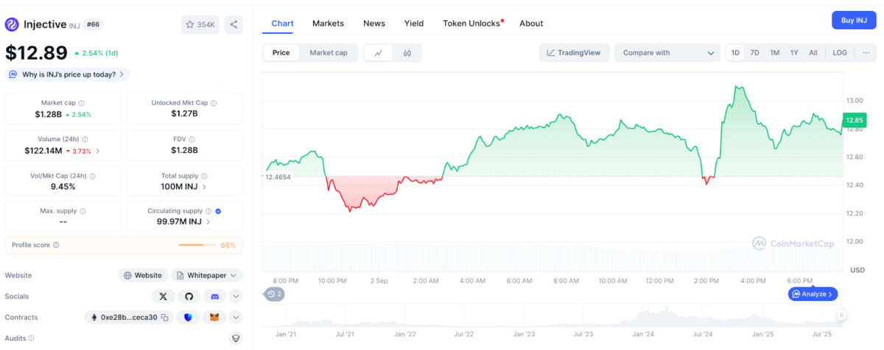Open the News tab
Screen dimensions: 884x350
click(374, 24)
